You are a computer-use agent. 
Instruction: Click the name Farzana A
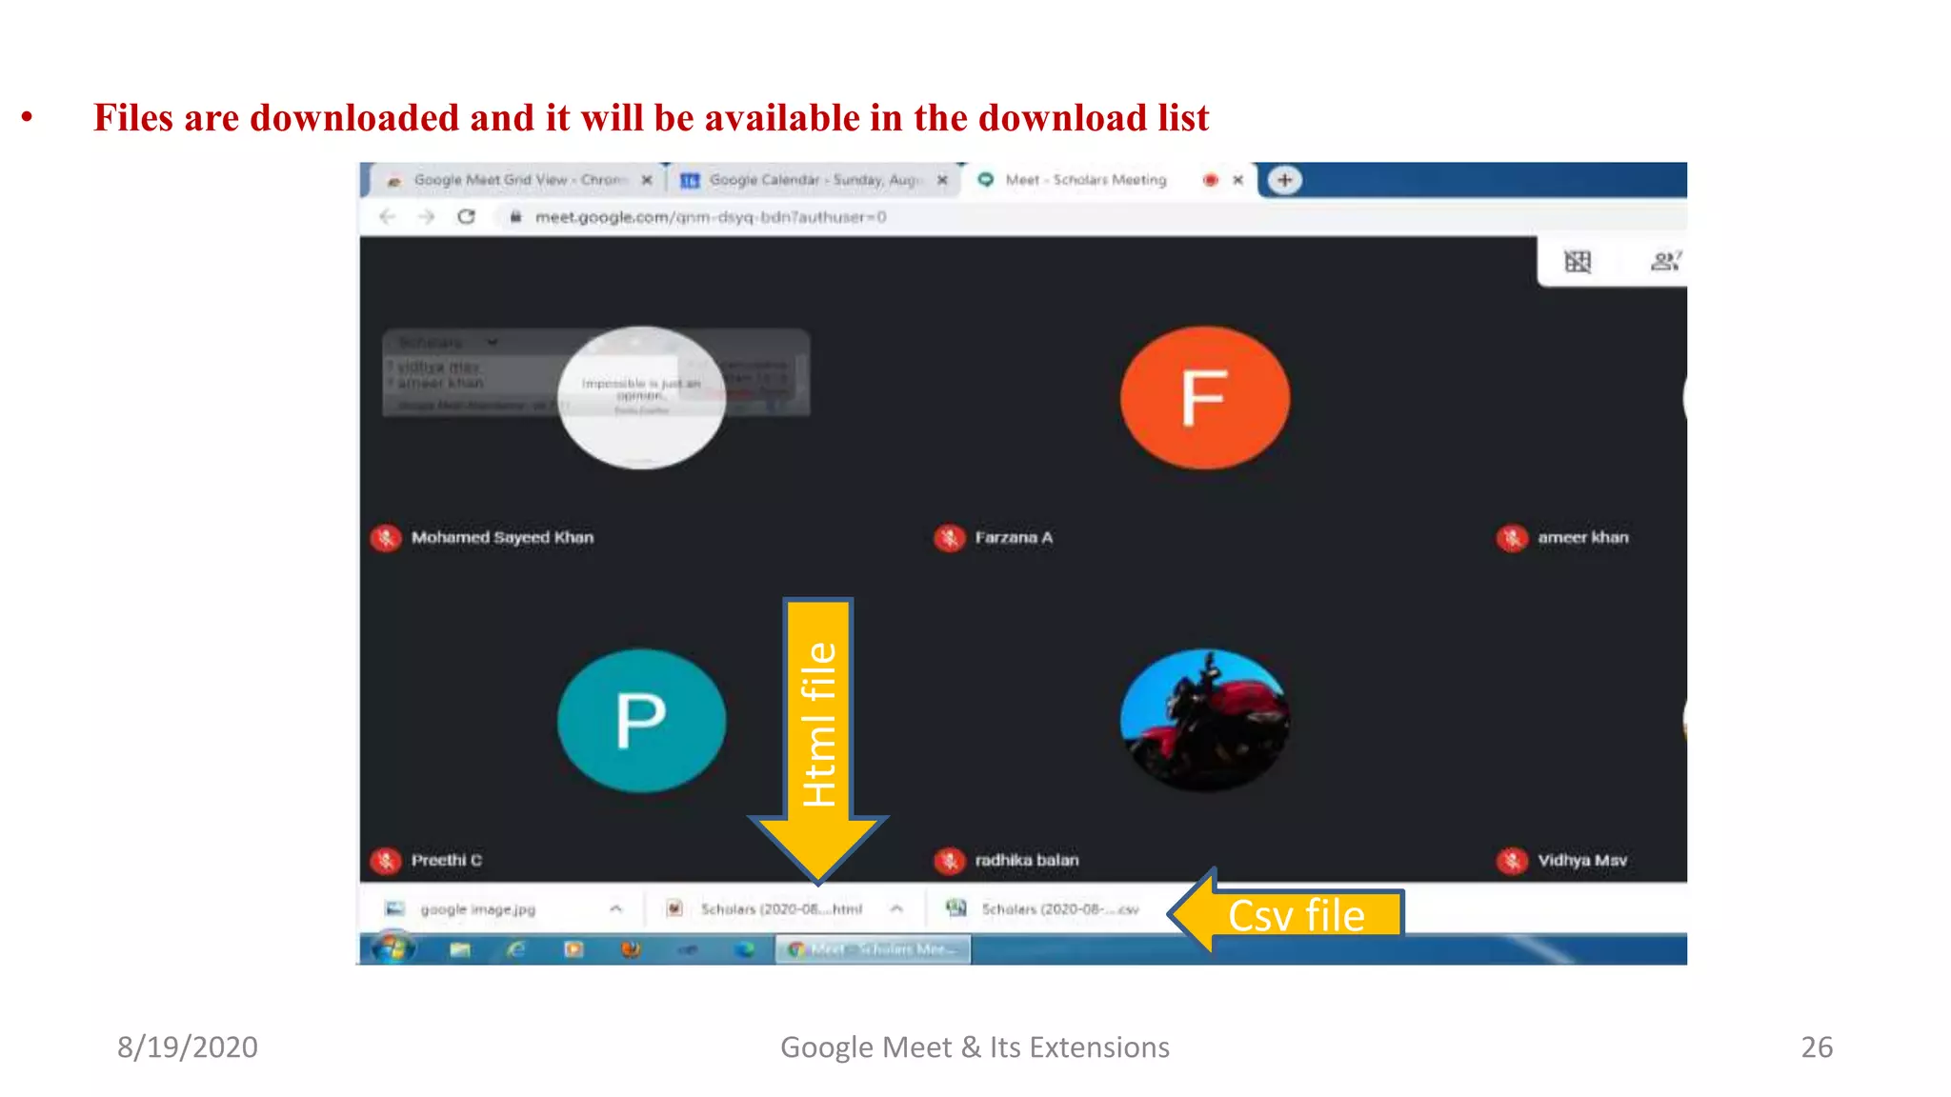coord(1014,538)
